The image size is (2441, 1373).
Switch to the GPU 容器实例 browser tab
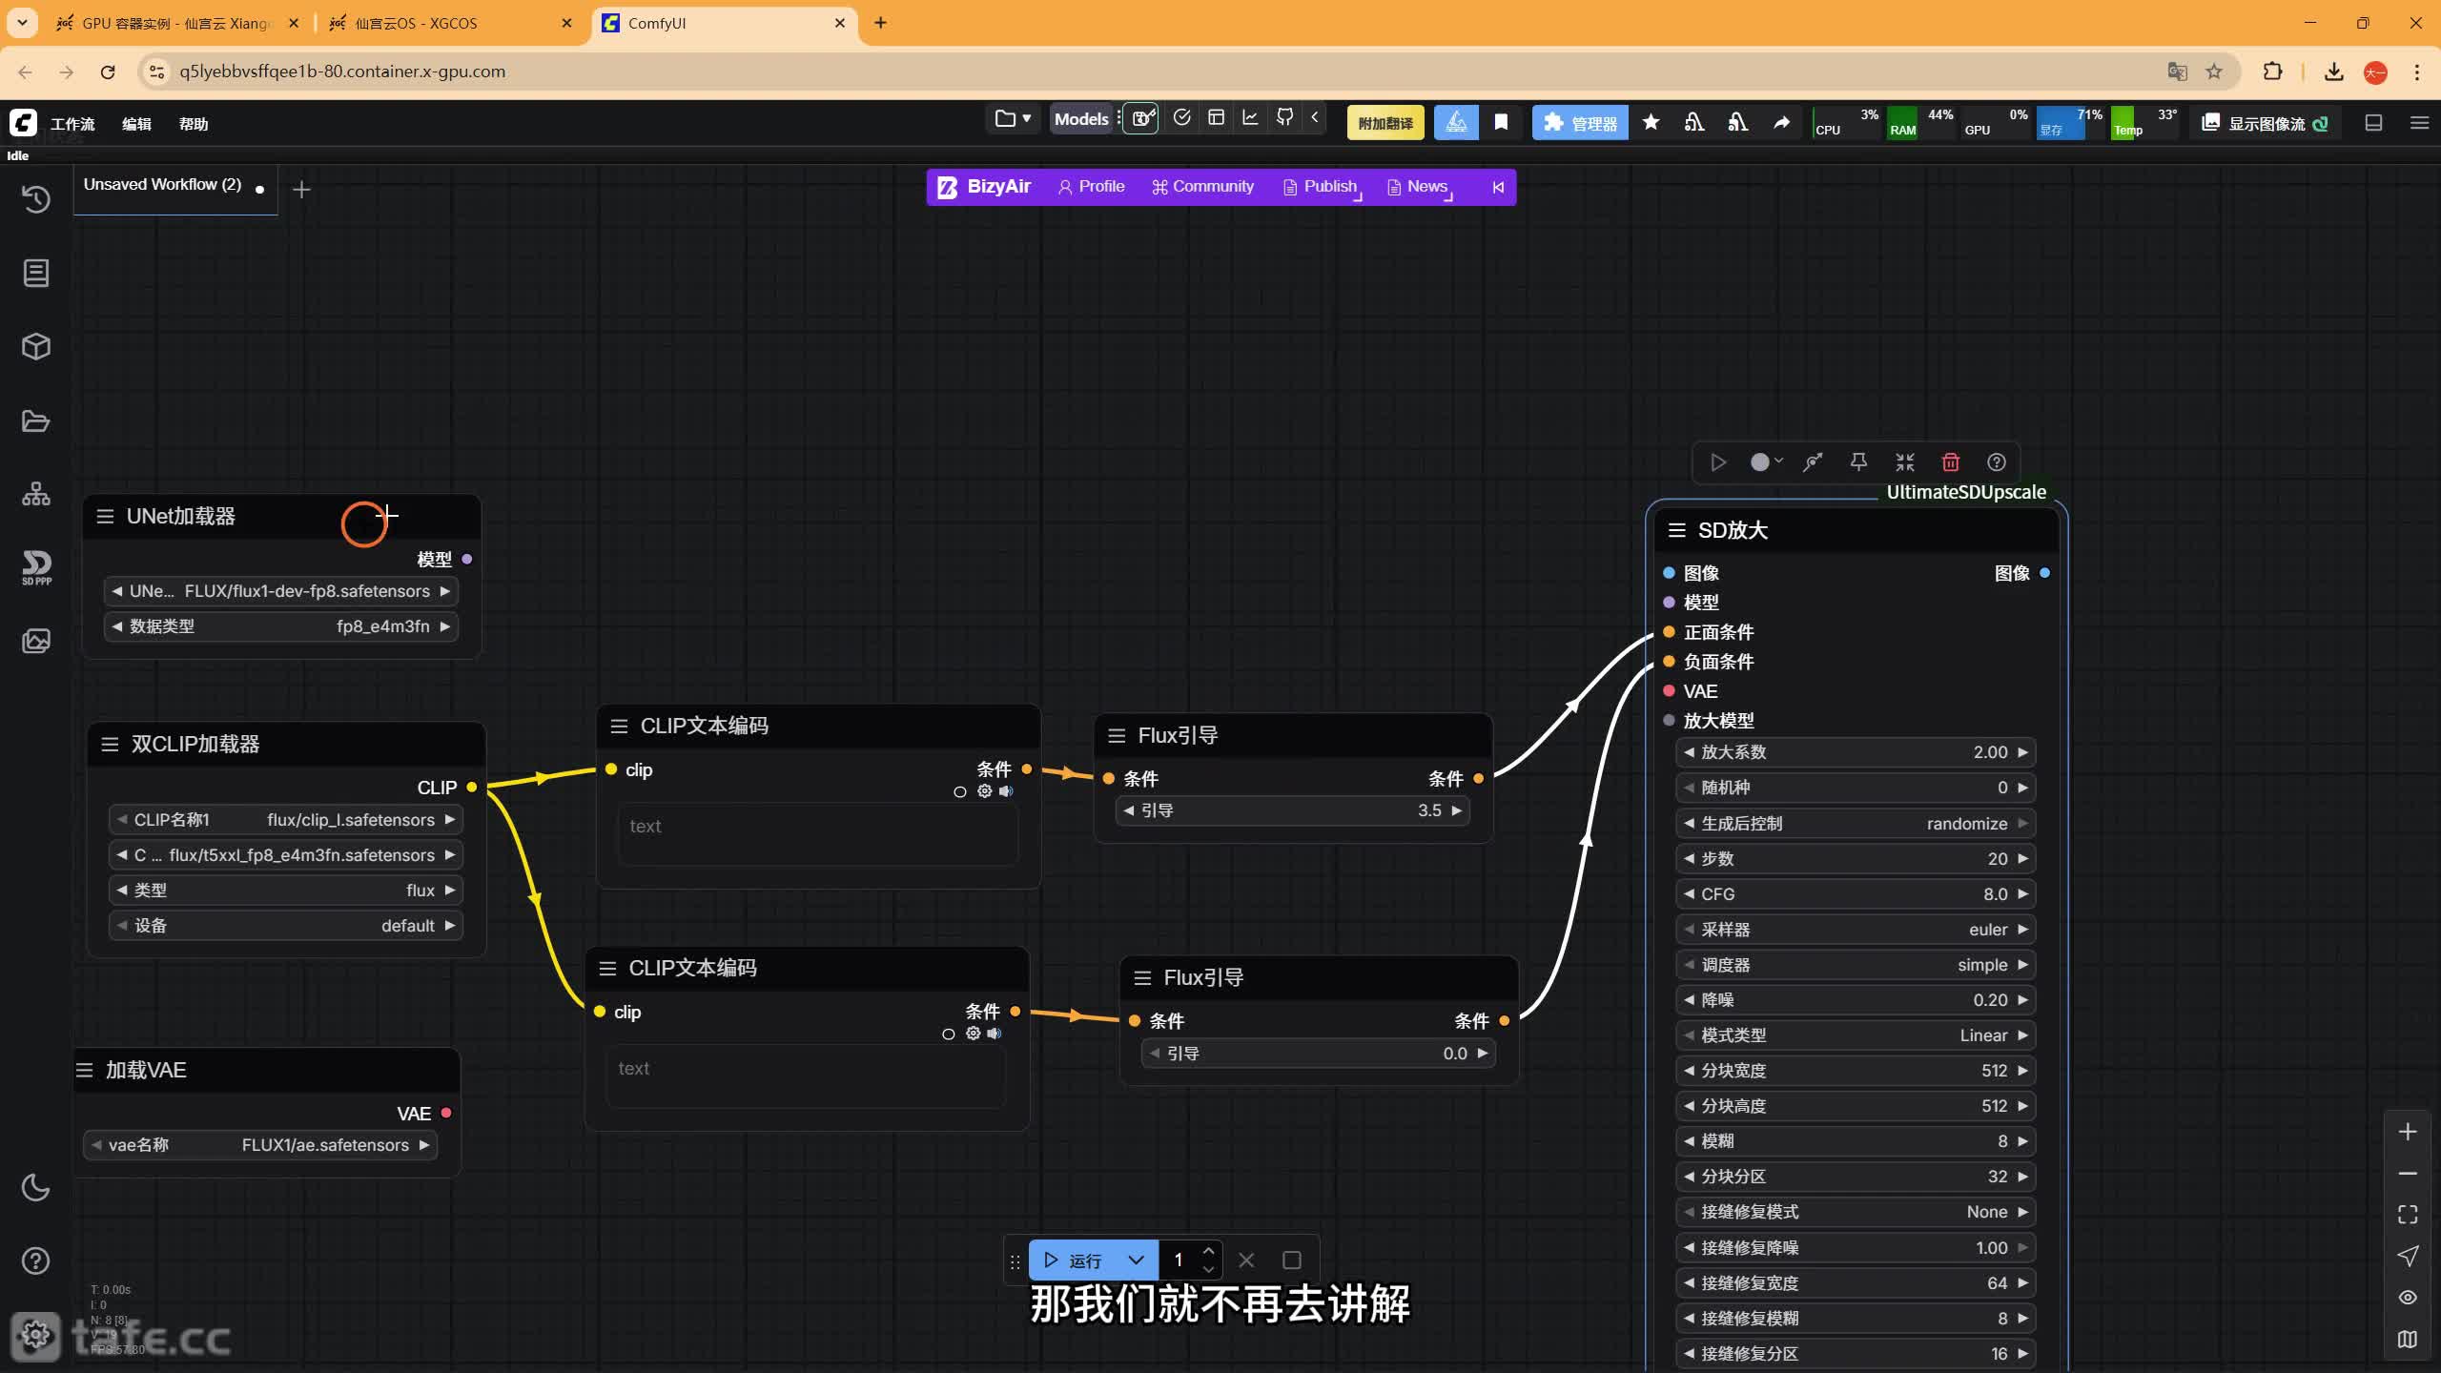coord(177,23)
